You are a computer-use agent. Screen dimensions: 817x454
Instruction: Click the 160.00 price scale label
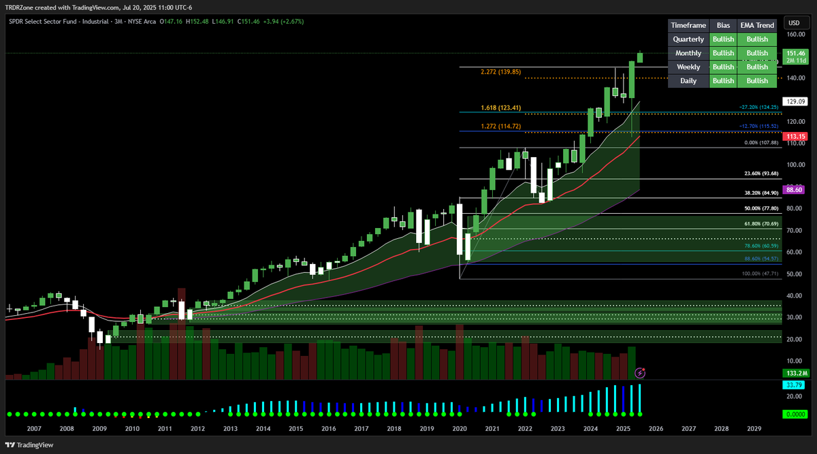(x=795, y=34)
